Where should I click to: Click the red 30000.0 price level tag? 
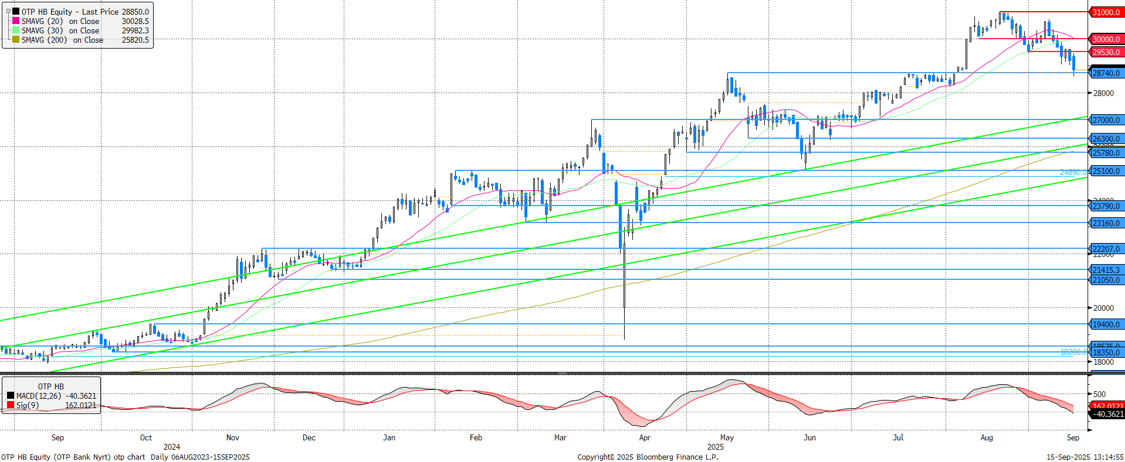[1106, 39]
